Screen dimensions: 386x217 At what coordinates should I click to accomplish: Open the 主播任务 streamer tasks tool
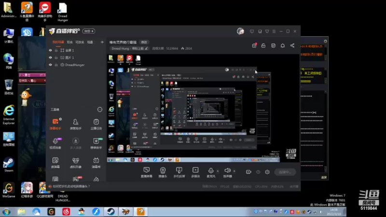[x=96, y=124]
